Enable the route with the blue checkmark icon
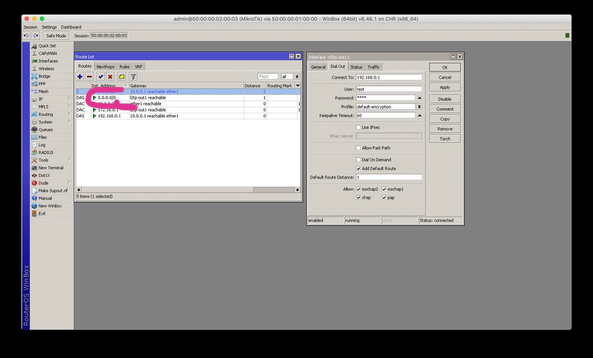Image resolution: width=593 pixels, height=358 pixels. tap(101, 77)
